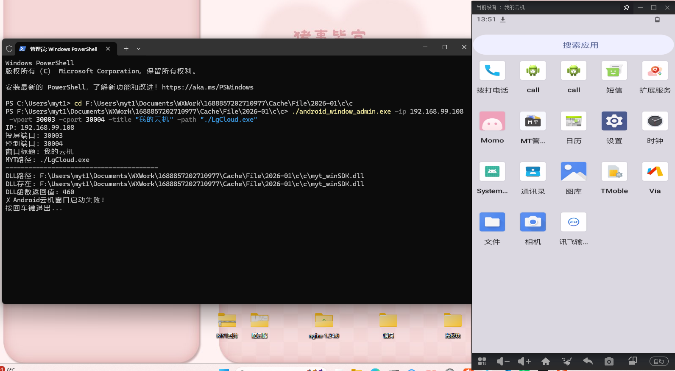Open the Via browser app
This screenshot has width=675, height=371.
(655, 172)
